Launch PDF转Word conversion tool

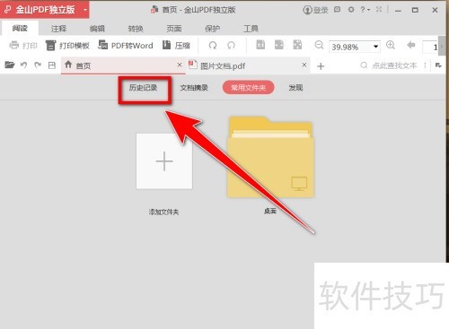[x=126, y=46]
